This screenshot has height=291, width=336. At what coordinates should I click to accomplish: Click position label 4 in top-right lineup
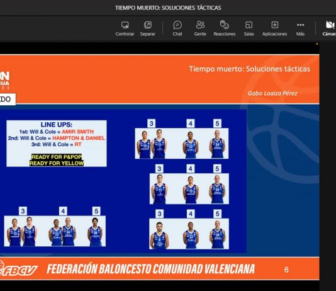191,123
